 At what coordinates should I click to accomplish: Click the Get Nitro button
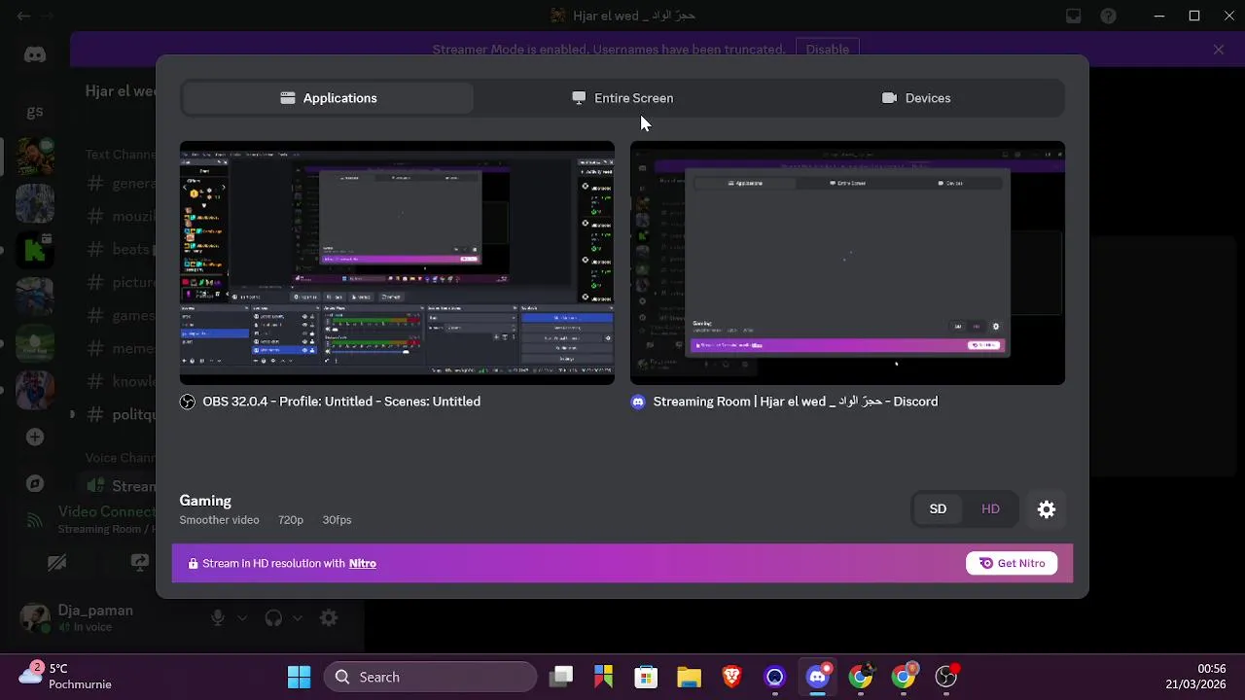(1012, 564)
